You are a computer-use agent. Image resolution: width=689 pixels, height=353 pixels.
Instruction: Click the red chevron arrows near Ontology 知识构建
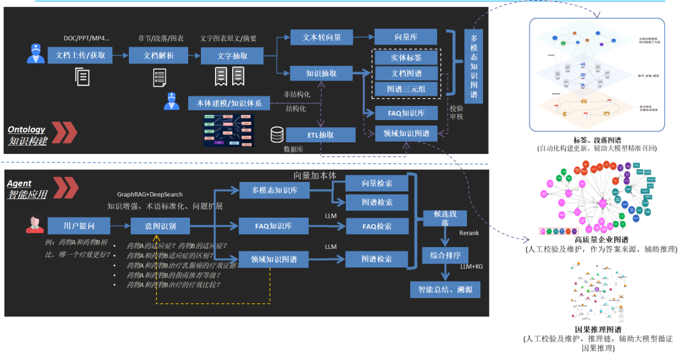[x=64, y=133]
